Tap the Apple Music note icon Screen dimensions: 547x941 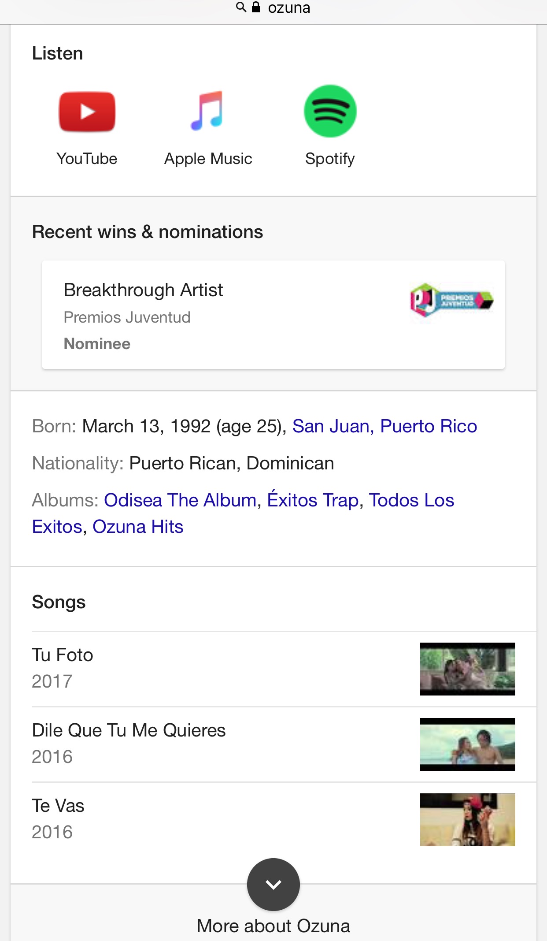(207, 111)
